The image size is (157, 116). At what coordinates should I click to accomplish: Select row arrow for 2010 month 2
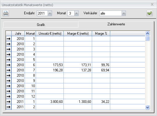point(8,44)
